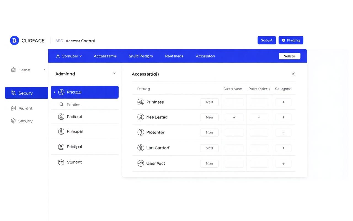Click the Principal user avatar icon
Screen dimensions: 353x221
pos(61,131)
